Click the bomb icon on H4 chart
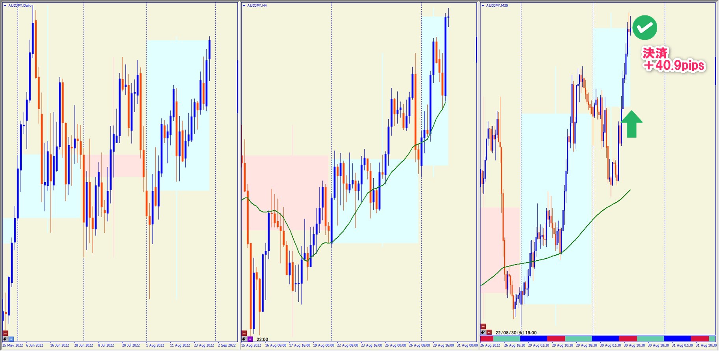The width and height of the screenshot is (719, 351). [x=244, y=339]
